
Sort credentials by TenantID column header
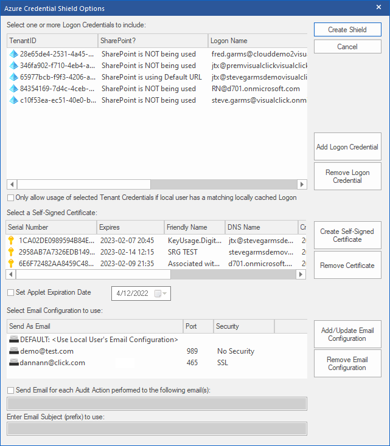52,41
